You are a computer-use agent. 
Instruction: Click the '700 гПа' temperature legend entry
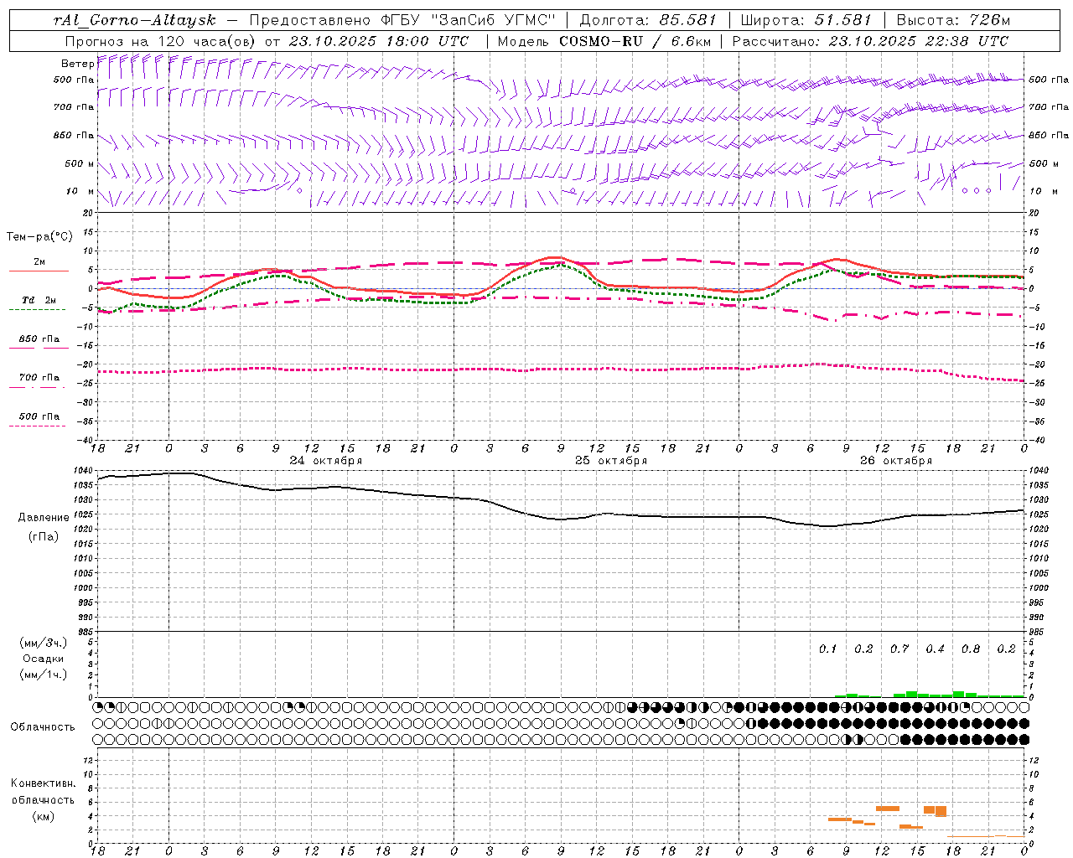pyautogui.click(x=39, y=377)
